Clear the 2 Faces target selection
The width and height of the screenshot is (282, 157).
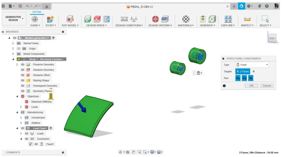tap(253, 71)
